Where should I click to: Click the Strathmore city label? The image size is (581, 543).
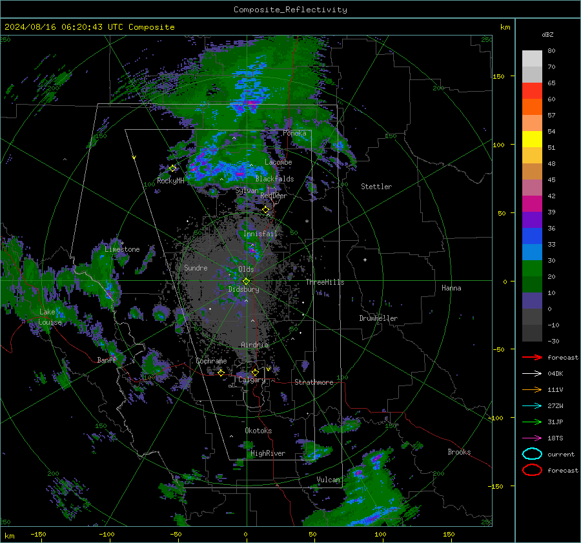click(x=314, y=382)
